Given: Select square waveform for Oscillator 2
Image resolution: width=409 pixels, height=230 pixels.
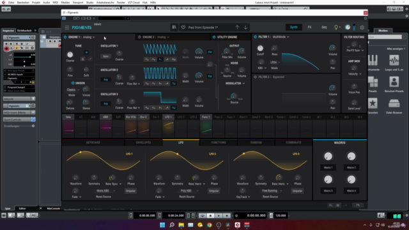Looking at the screenshot, I should coord(174,84).
